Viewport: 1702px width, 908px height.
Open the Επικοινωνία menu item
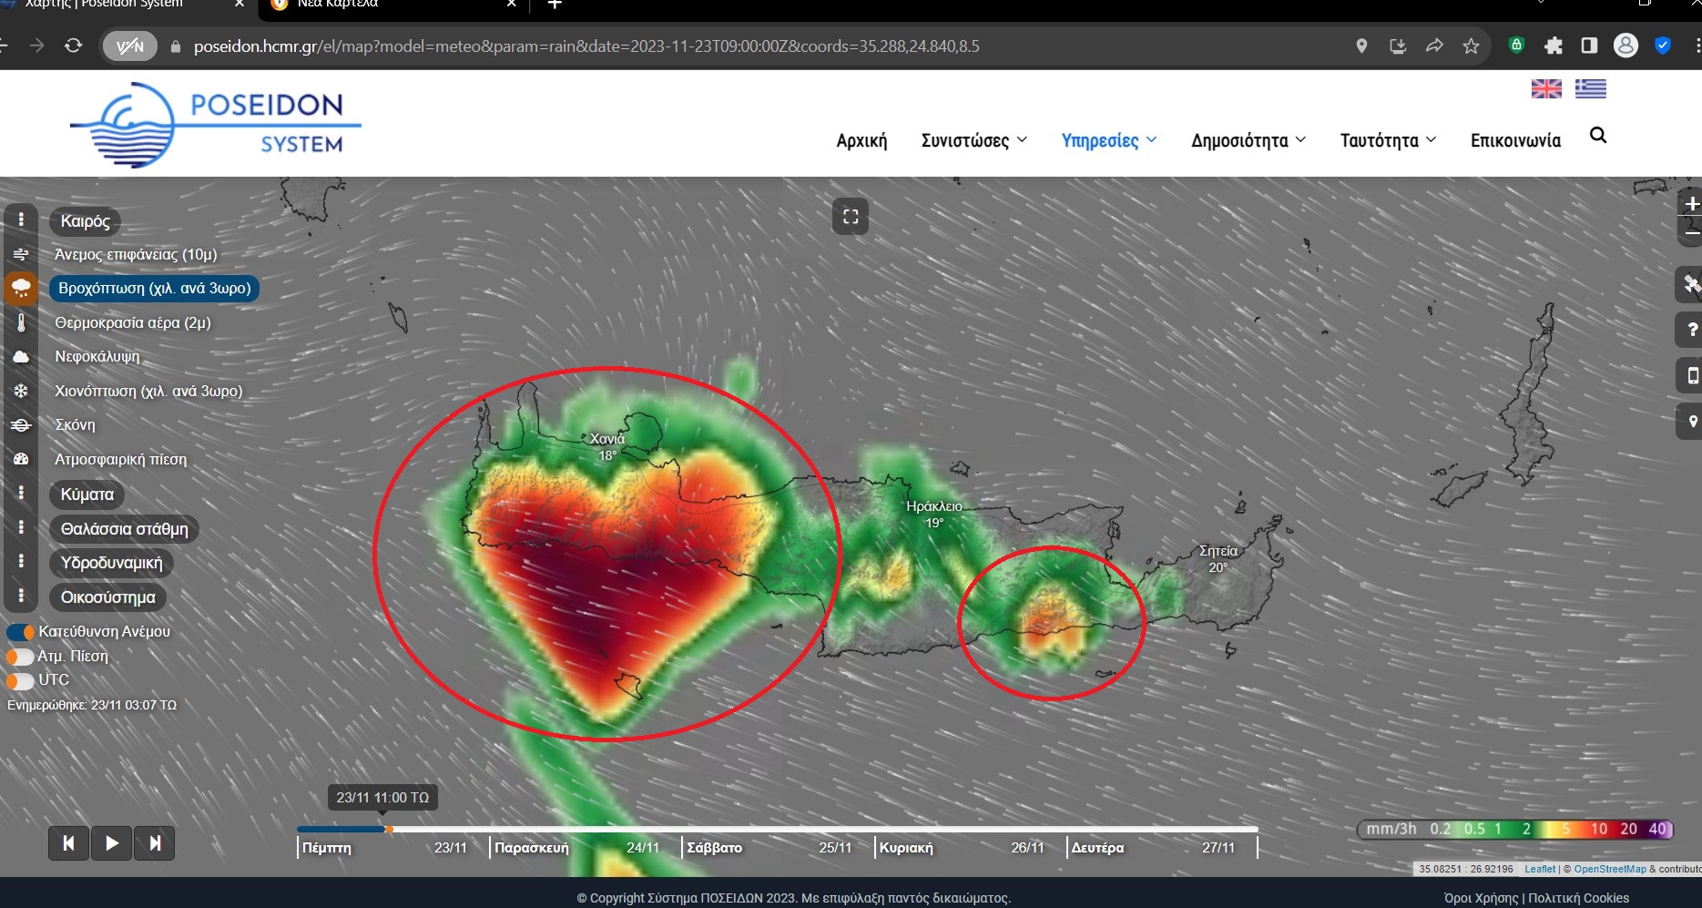(x=1514, y=140)
